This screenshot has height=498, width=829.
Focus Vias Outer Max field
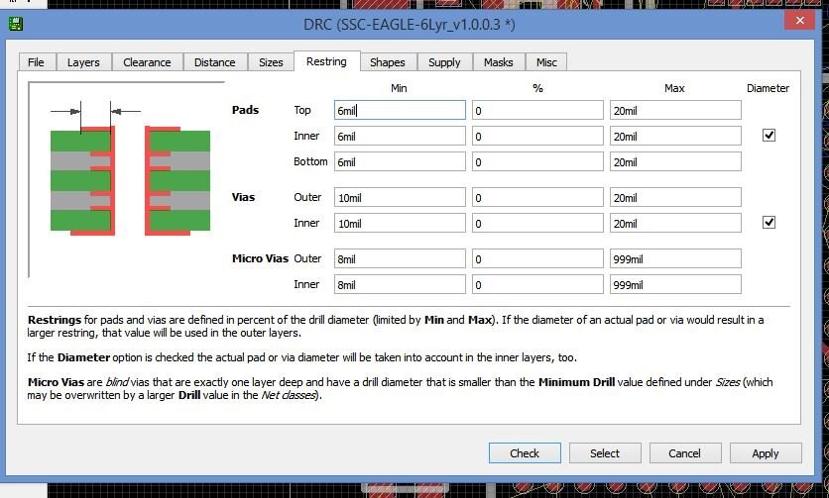tap(675, 197)
